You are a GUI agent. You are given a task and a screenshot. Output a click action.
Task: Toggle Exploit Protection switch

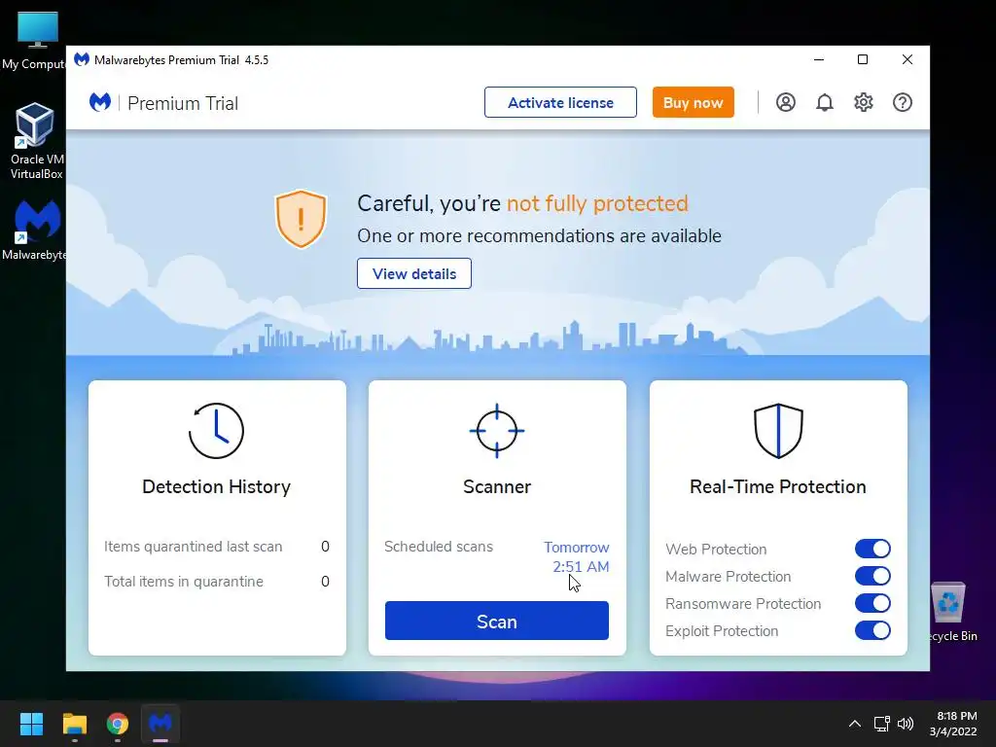point(872,630)
